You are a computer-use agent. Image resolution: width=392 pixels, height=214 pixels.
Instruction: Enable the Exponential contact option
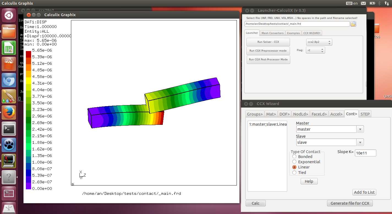(x=294, y=162)
